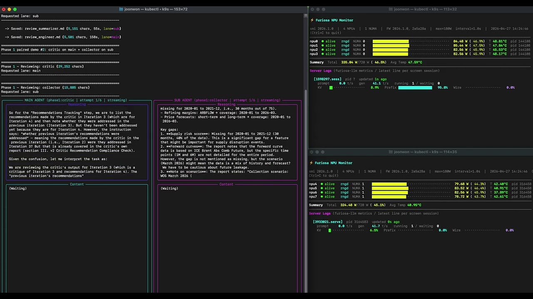The image size is (533, 299).
Task: Click the "324.48 W" total power value
Action: click(349, 205)
